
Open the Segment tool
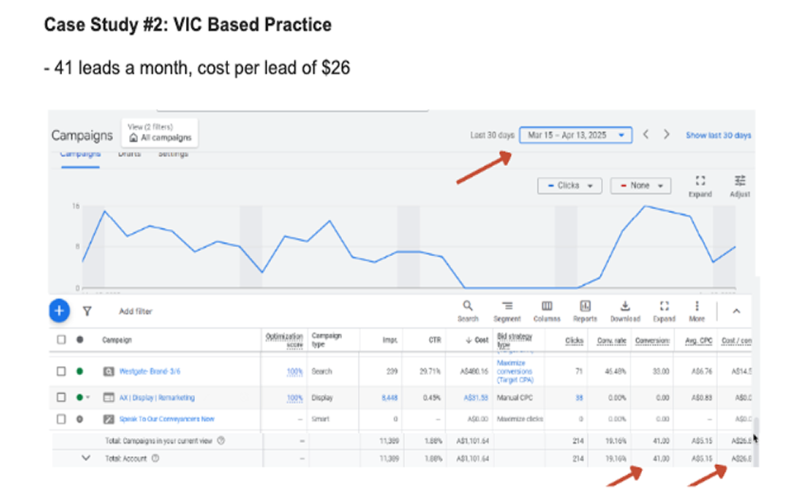[507, 311]
